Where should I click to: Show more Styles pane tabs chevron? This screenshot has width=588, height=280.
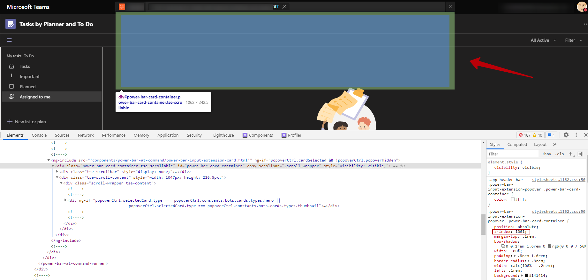pos(555,144)
